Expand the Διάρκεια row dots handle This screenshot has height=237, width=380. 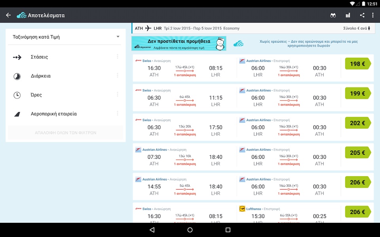[x=118, y=75]
